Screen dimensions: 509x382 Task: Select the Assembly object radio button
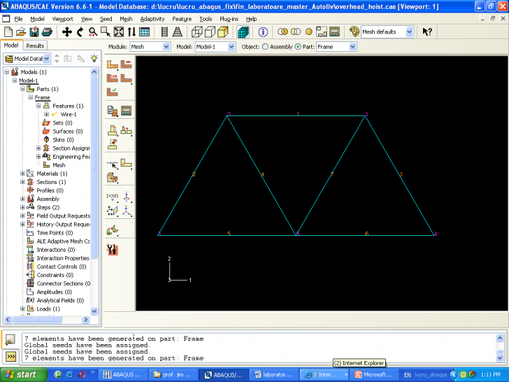tap(265, 47)
